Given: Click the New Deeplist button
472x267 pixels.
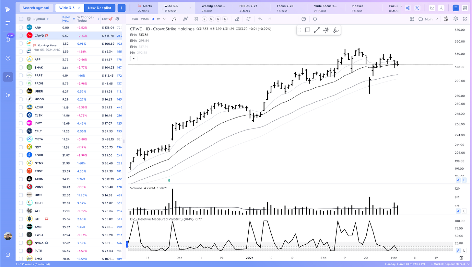Looking at the screenshot, I should [100, 8].
